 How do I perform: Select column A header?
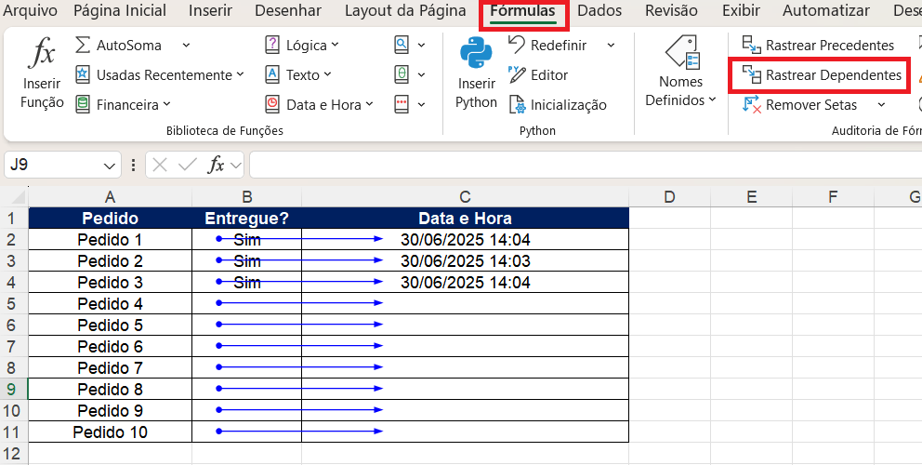[110, 197]
